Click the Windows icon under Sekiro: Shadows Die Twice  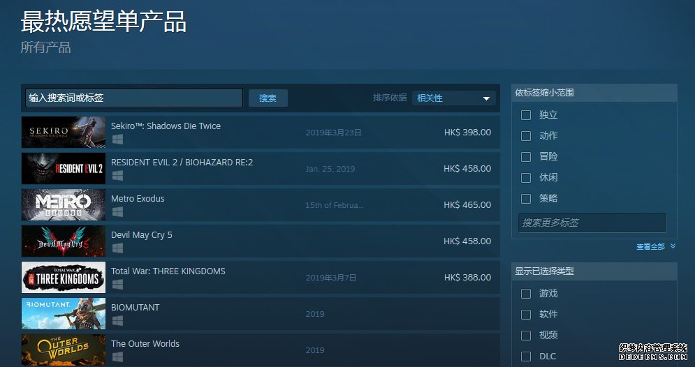pos(117,140)
